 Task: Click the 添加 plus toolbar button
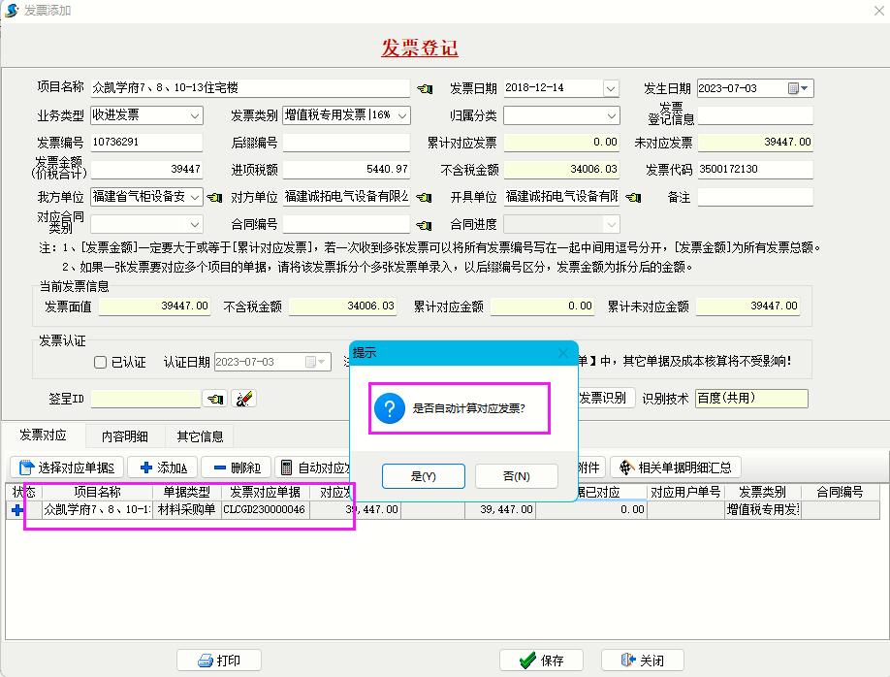tap(162, 467)
